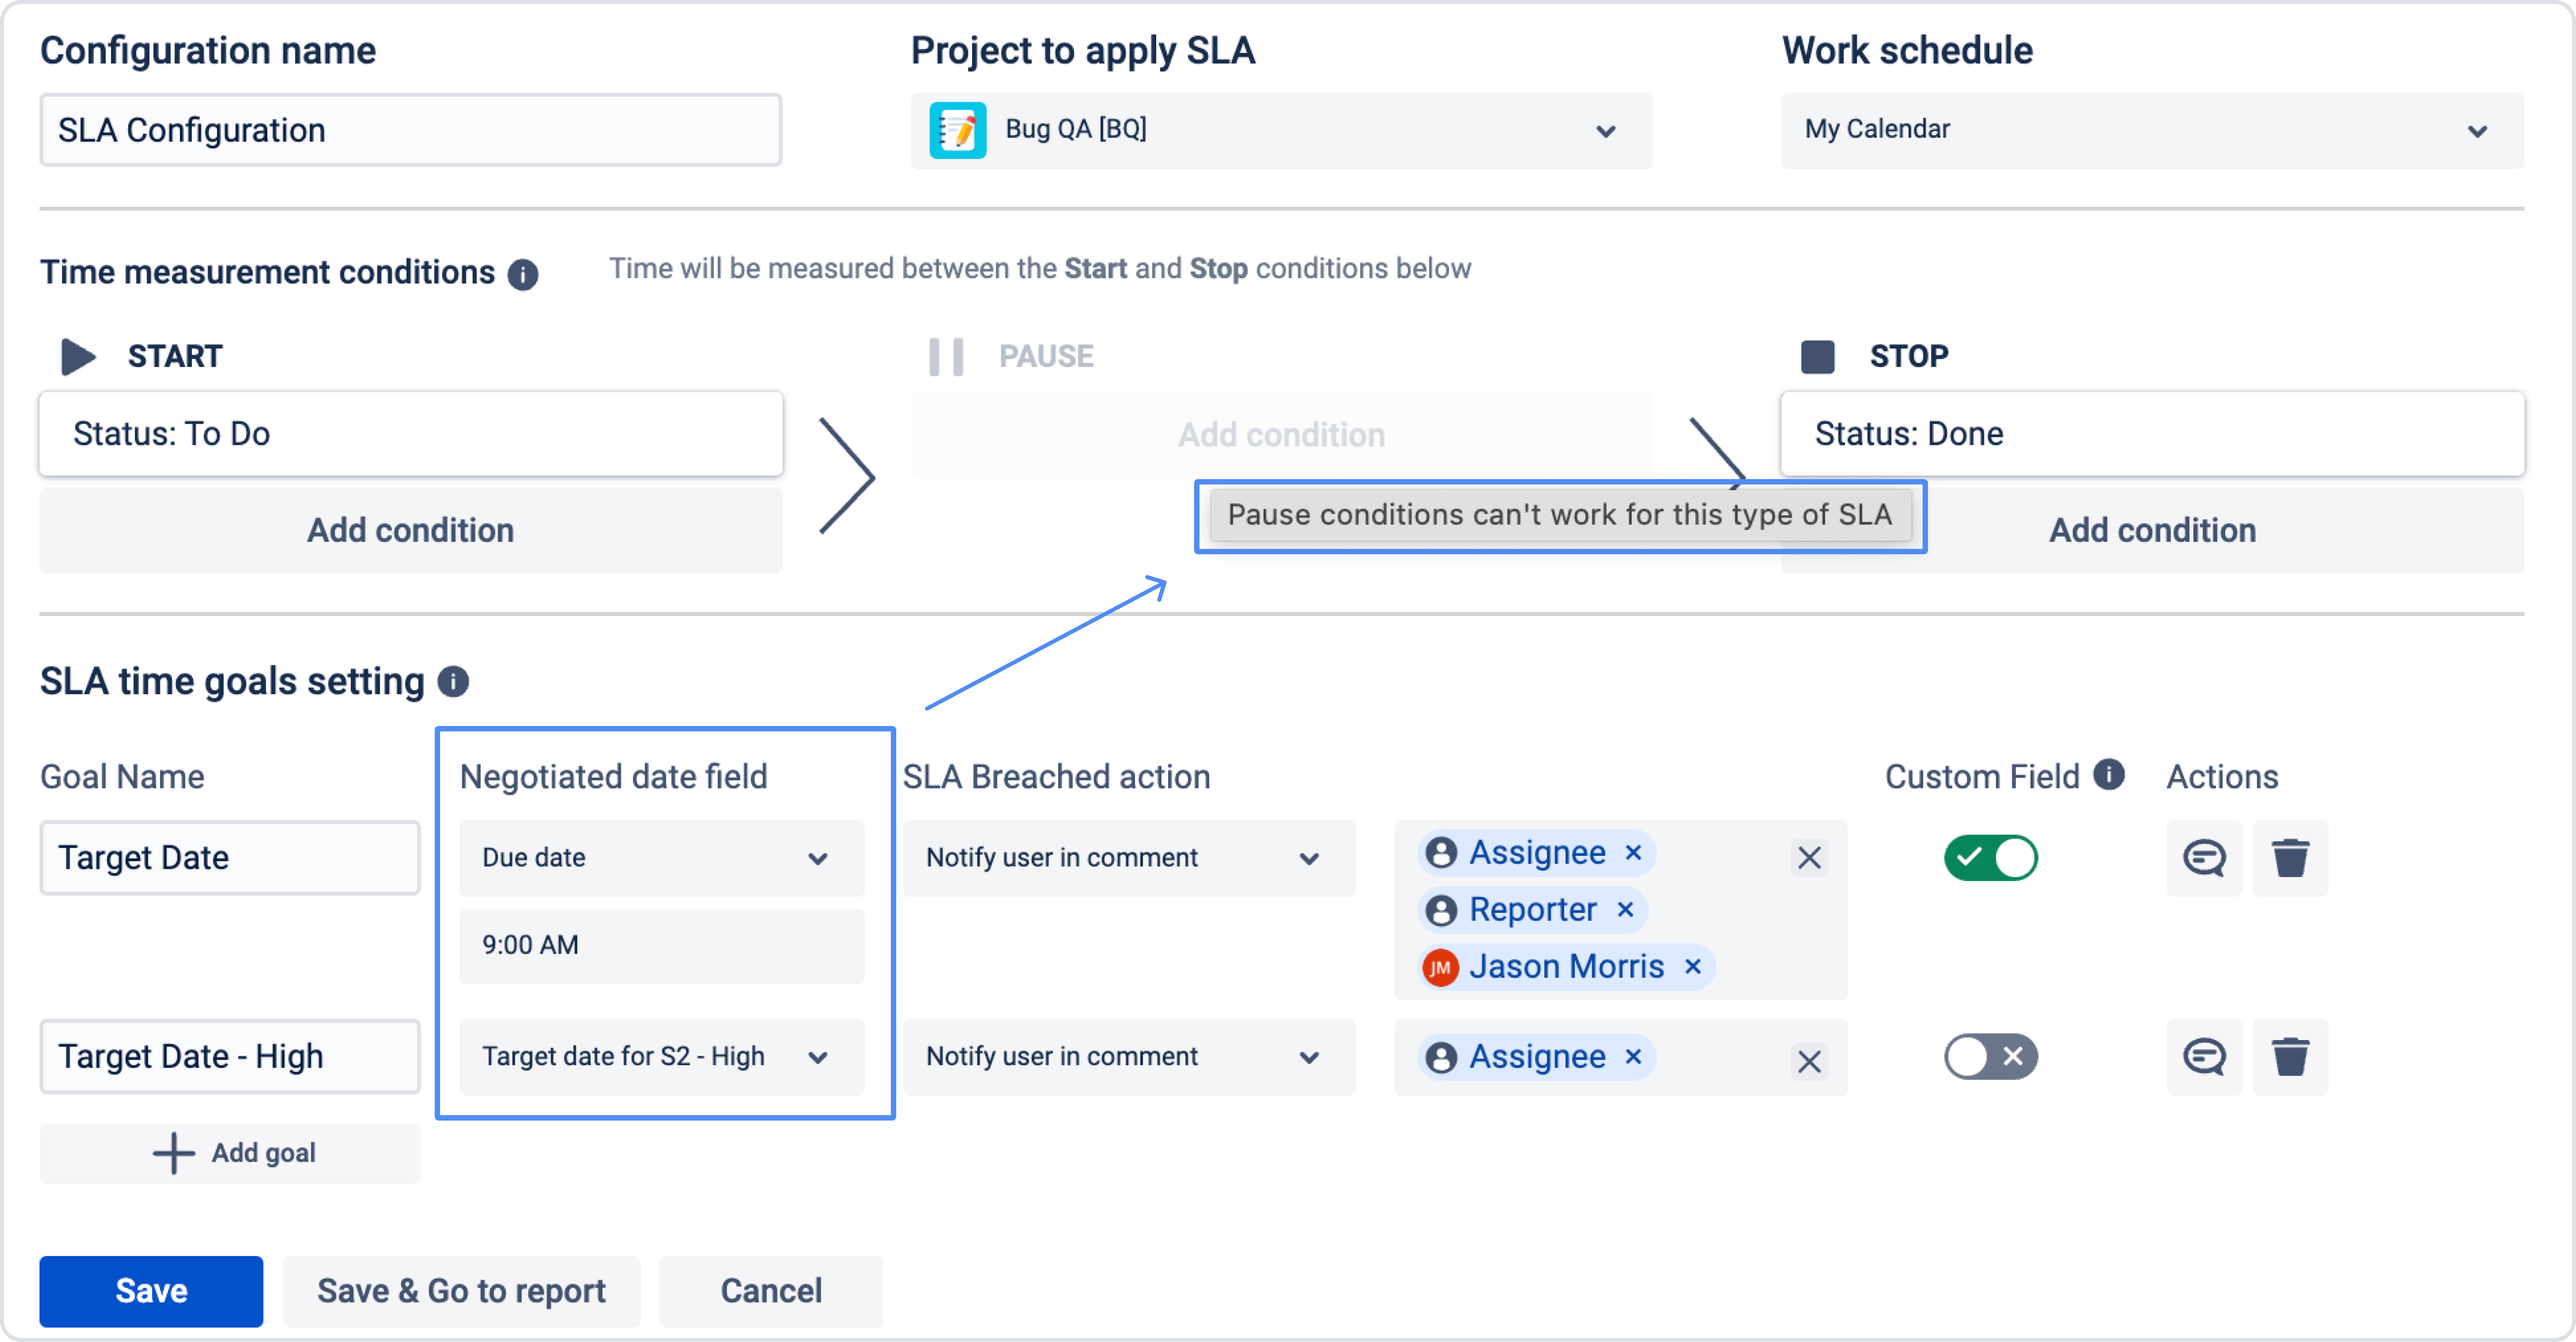
Task: Remove Jason Morris from notified users
Action: [1692, 966]
